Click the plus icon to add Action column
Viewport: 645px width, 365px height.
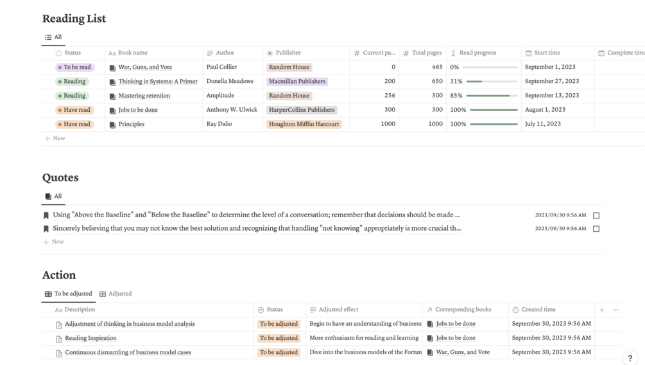click(601, 310)
